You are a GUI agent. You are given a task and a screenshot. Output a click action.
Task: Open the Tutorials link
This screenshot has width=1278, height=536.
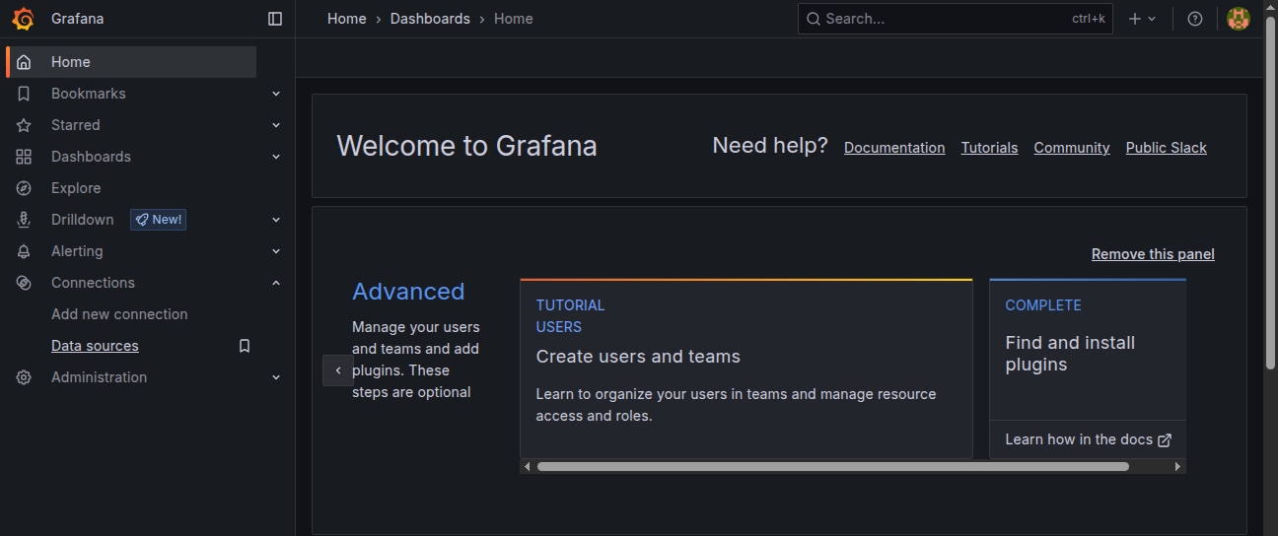coord(989,148)
